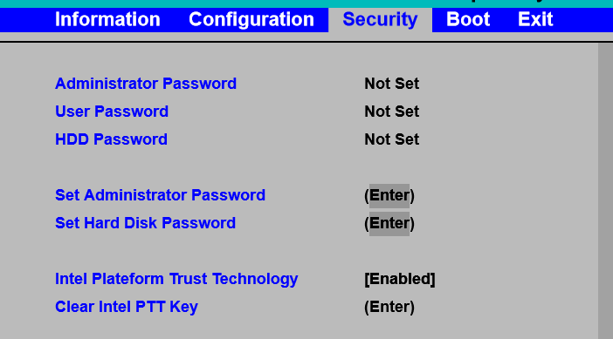Select the Administrator Password label
Image resolution: width=613 pixels, height=339 pixels.
pyautogui.click(x=146, y=84)
